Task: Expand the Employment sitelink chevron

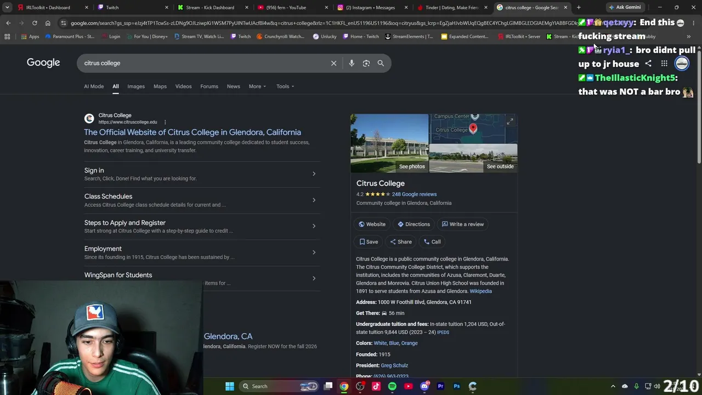Action: (314, 252)
